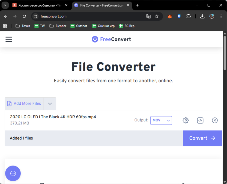Open the chat support bubble
Viewport: 227px width, 184px height.
coord(13,173)
